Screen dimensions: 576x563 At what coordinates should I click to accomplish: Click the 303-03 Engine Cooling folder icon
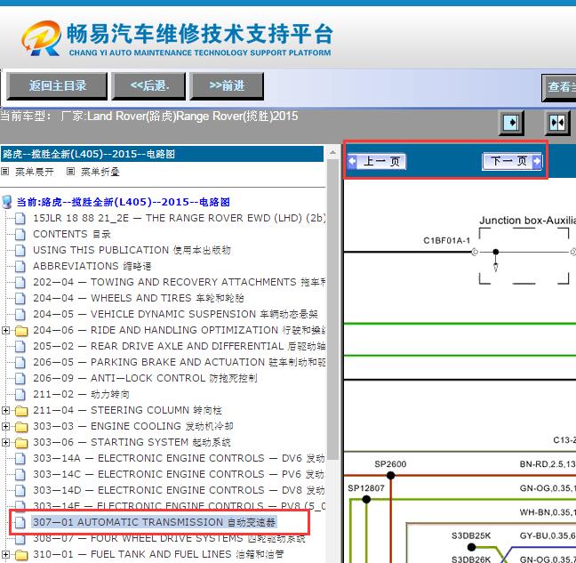(x=21, y=427)
